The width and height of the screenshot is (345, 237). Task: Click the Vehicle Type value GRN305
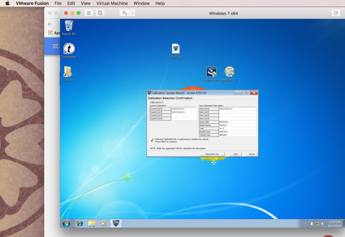click(x=237, y=135)
